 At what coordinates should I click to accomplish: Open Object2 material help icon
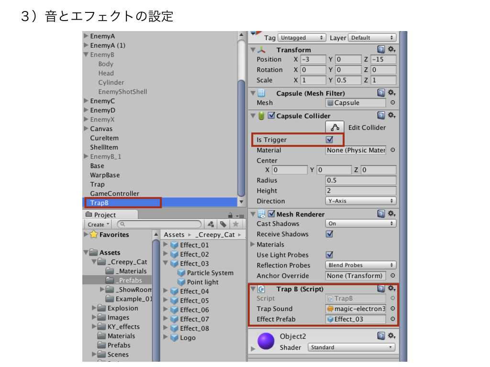point(381,336)
